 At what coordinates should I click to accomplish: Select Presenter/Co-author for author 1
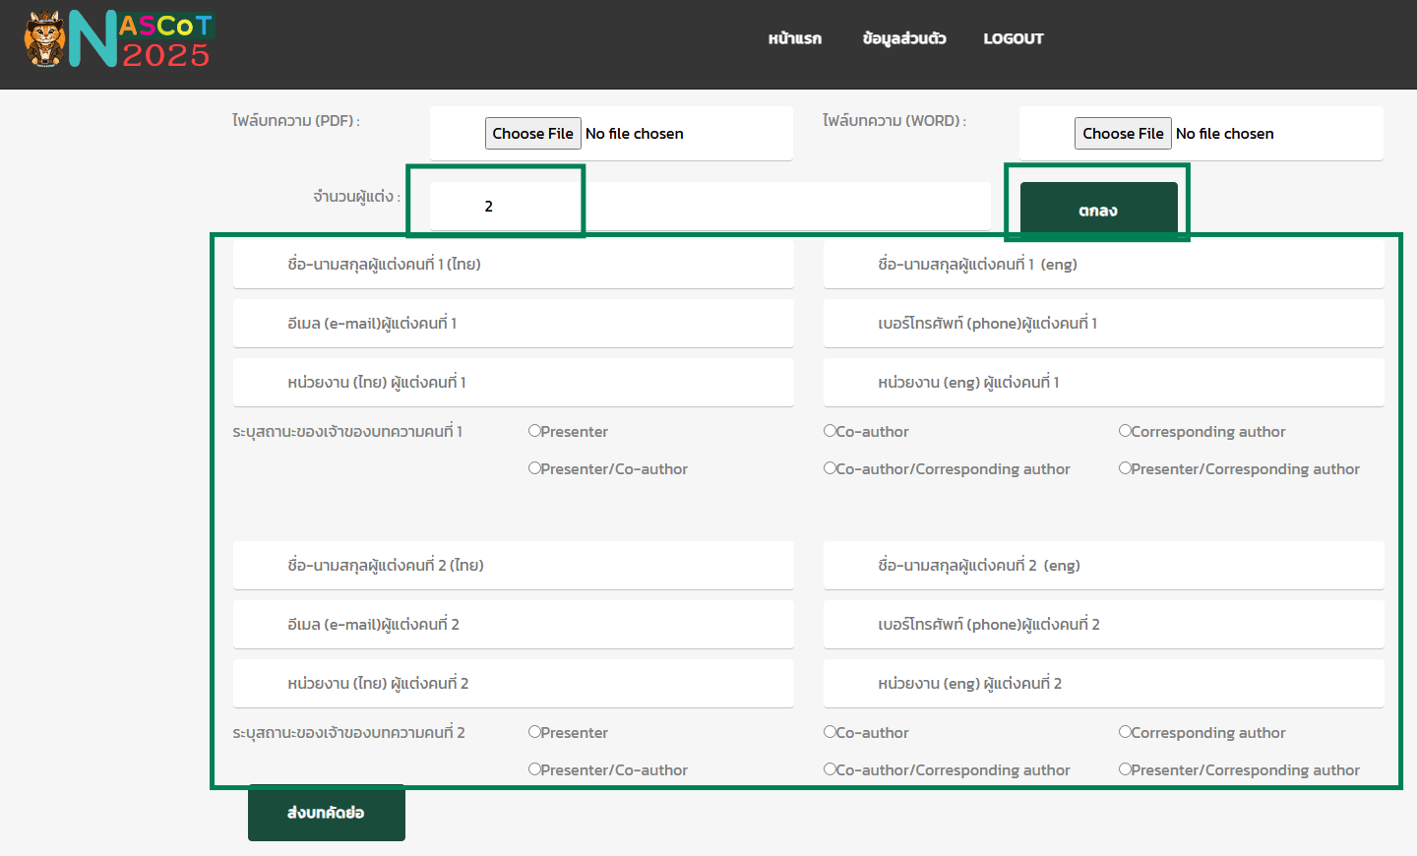(534, 468)
